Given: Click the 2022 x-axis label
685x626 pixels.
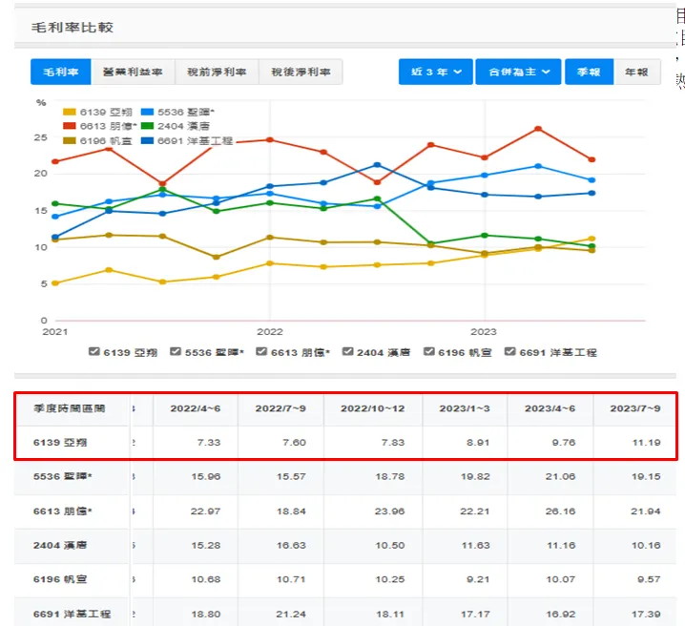Looking at the screenshot, I should click(270, 331).
